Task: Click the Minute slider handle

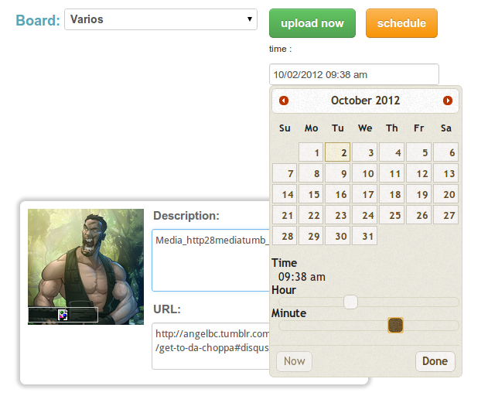Action: pyautogui.click(x=395, y=326)
